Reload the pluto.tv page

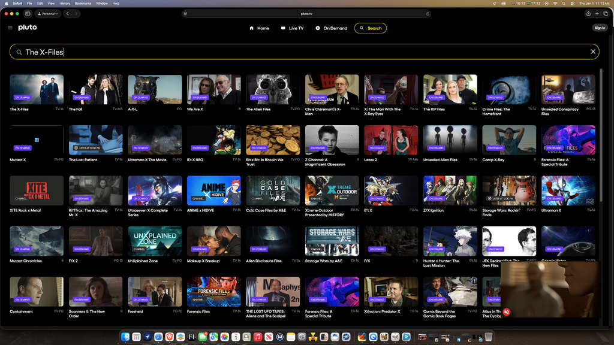point(428,13)
